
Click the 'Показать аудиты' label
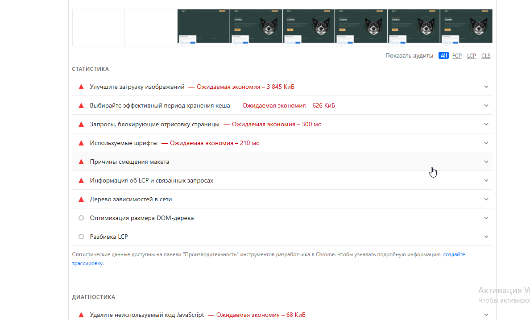409,55
